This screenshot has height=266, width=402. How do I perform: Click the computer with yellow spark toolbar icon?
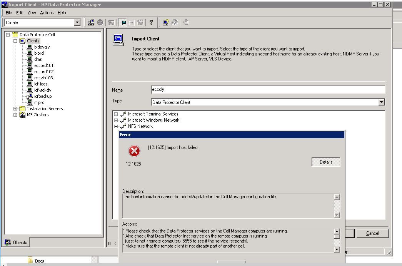[x=166, y=23]
